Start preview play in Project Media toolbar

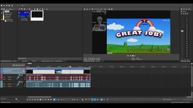click(35, 9)
